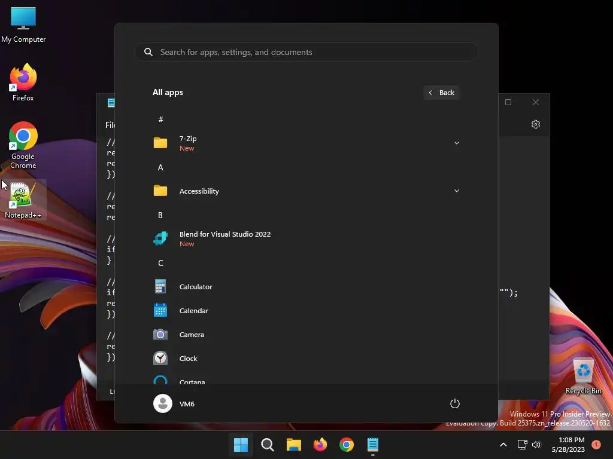613x459 pixels.
Task: Switch to Notepad from the taskbar
Action: [x=372, y=445]
